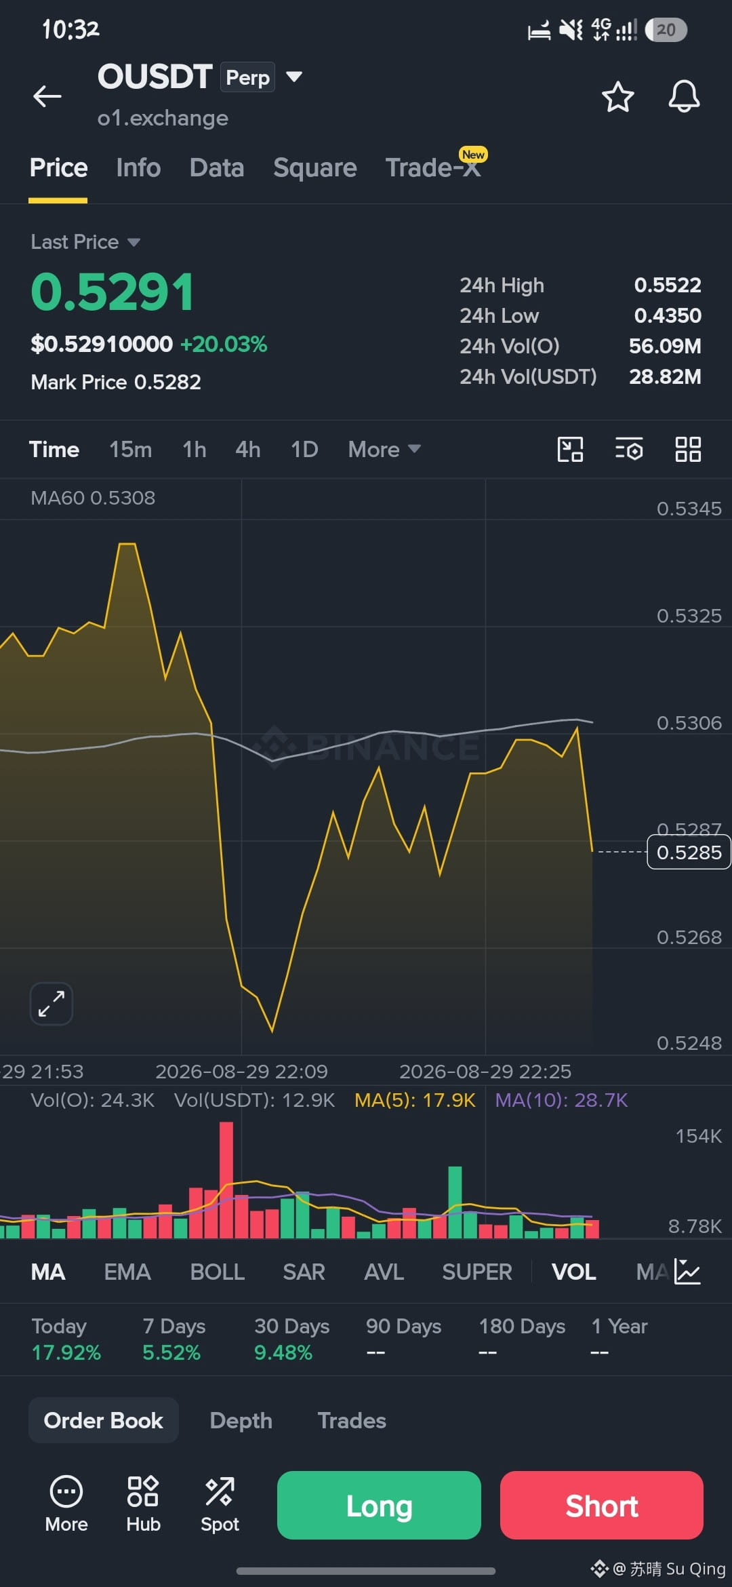
Task: Tap the Short button
Action: coord(602,1505)
